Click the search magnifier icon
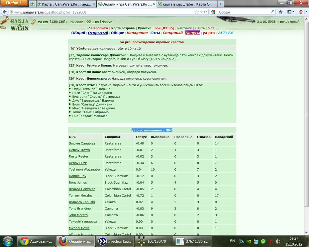 point(273,12)
